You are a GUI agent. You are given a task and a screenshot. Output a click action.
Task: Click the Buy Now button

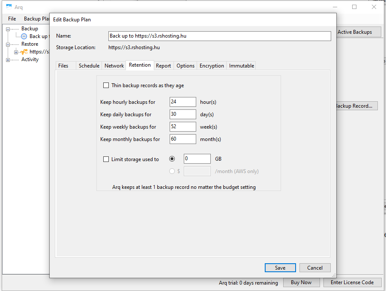click(301, 282)
